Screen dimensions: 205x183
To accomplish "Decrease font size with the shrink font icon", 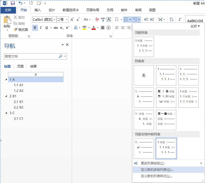I will [78, 20].
